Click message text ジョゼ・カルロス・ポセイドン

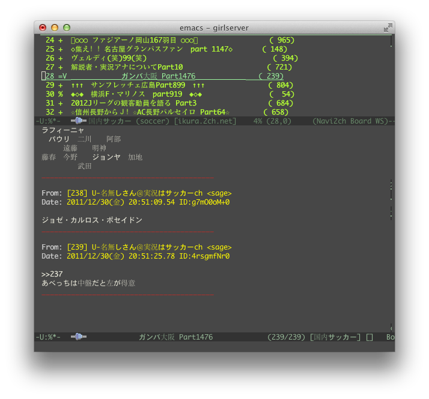click(x=92, y=220)
